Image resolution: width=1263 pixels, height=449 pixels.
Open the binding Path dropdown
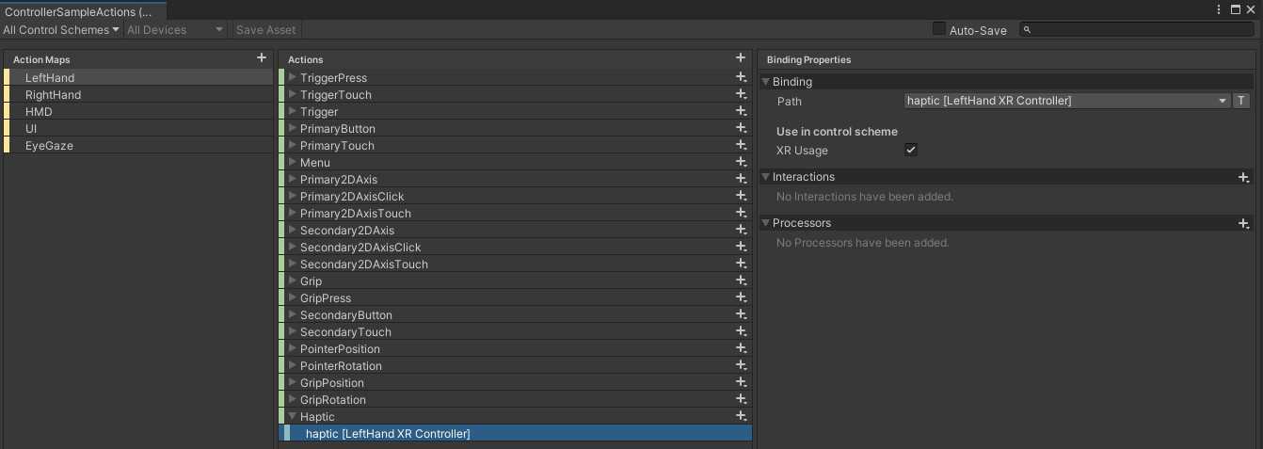(x=1067, y=101)
